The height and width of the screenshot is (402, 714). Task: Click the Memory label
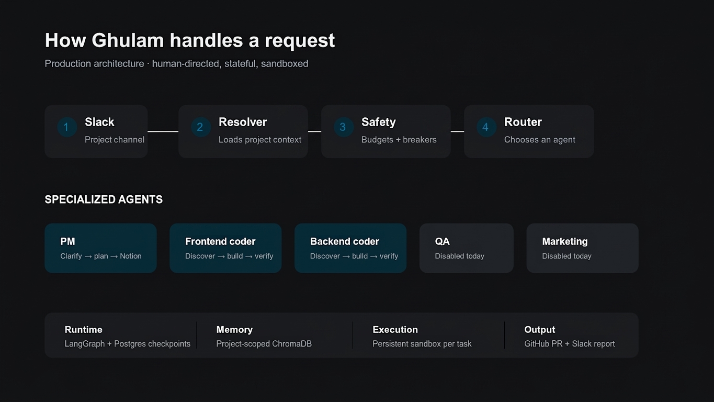pos(234,330)
